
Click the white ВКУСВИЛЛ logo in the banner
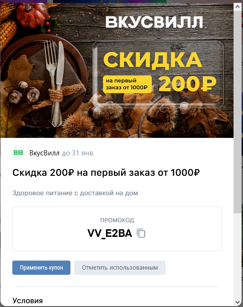click(x=154, y=22)
